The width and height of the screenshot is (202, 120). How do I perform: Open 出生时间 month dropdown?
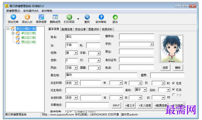(121, 83)
